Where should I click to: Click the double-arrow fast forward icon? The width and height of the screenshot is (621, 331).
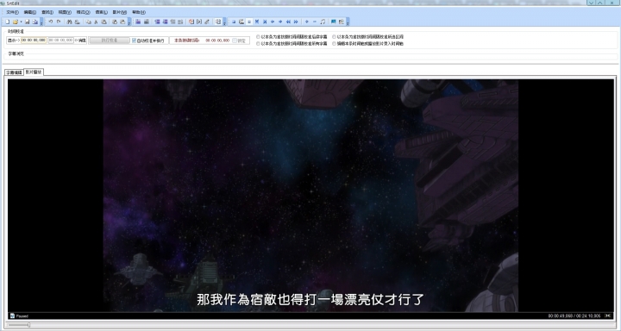coord(296,22)
